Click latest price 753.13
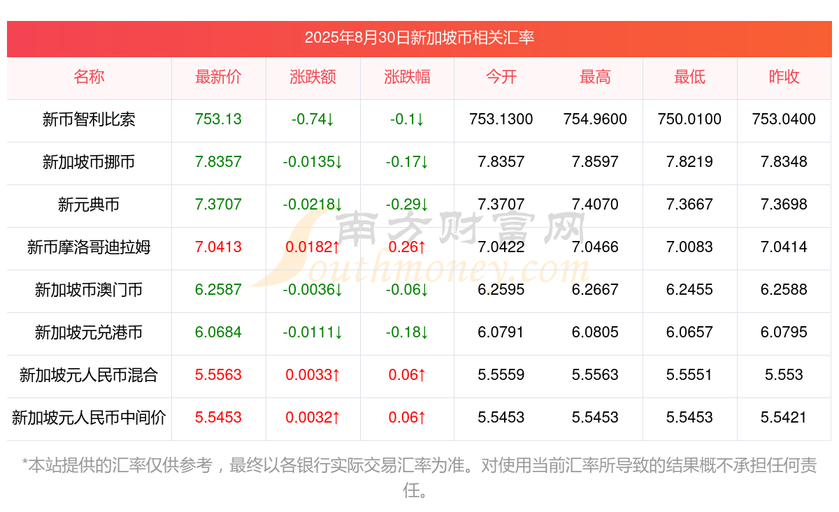The width and height of the screenshot is (839, 512). 218,119
